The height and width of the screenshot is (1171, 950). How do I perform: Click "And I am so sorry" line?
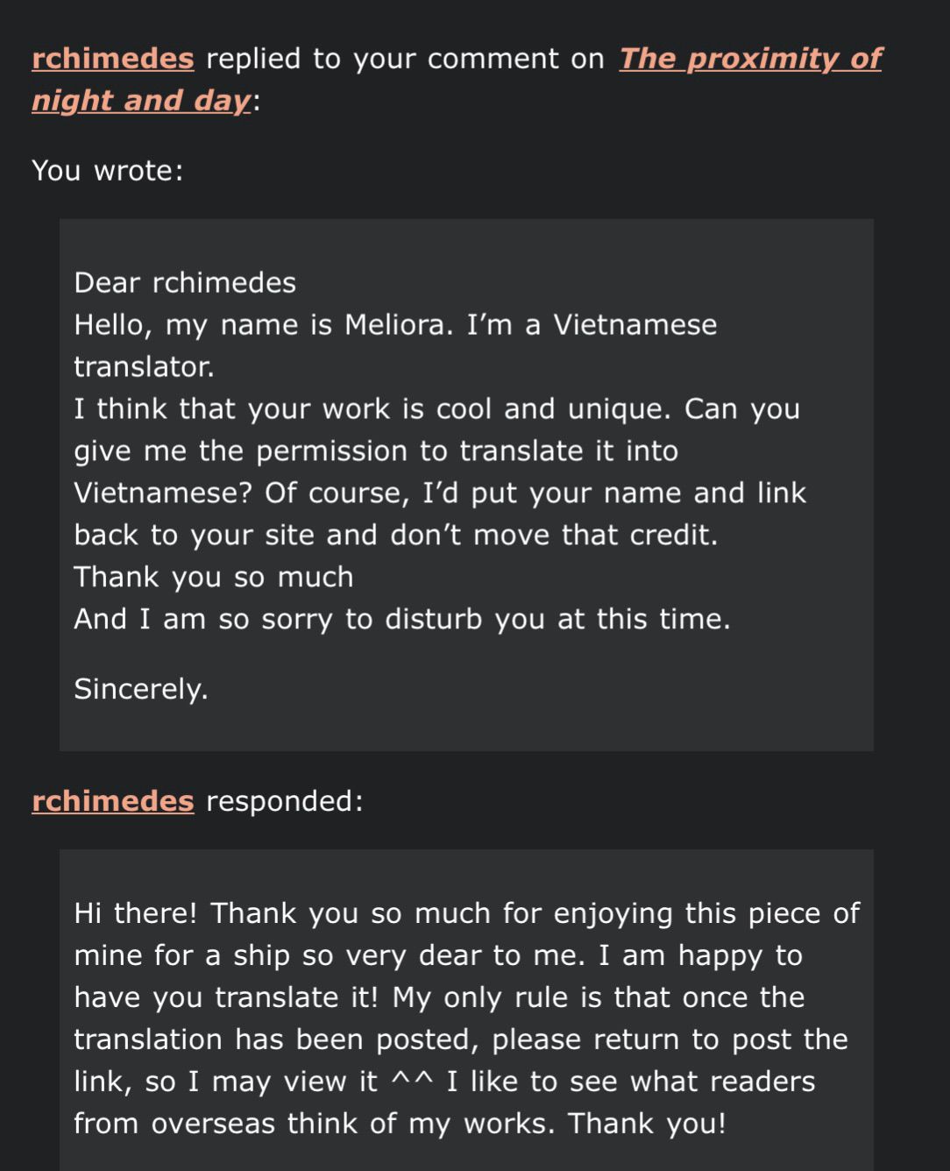click(x=401, y=620)
